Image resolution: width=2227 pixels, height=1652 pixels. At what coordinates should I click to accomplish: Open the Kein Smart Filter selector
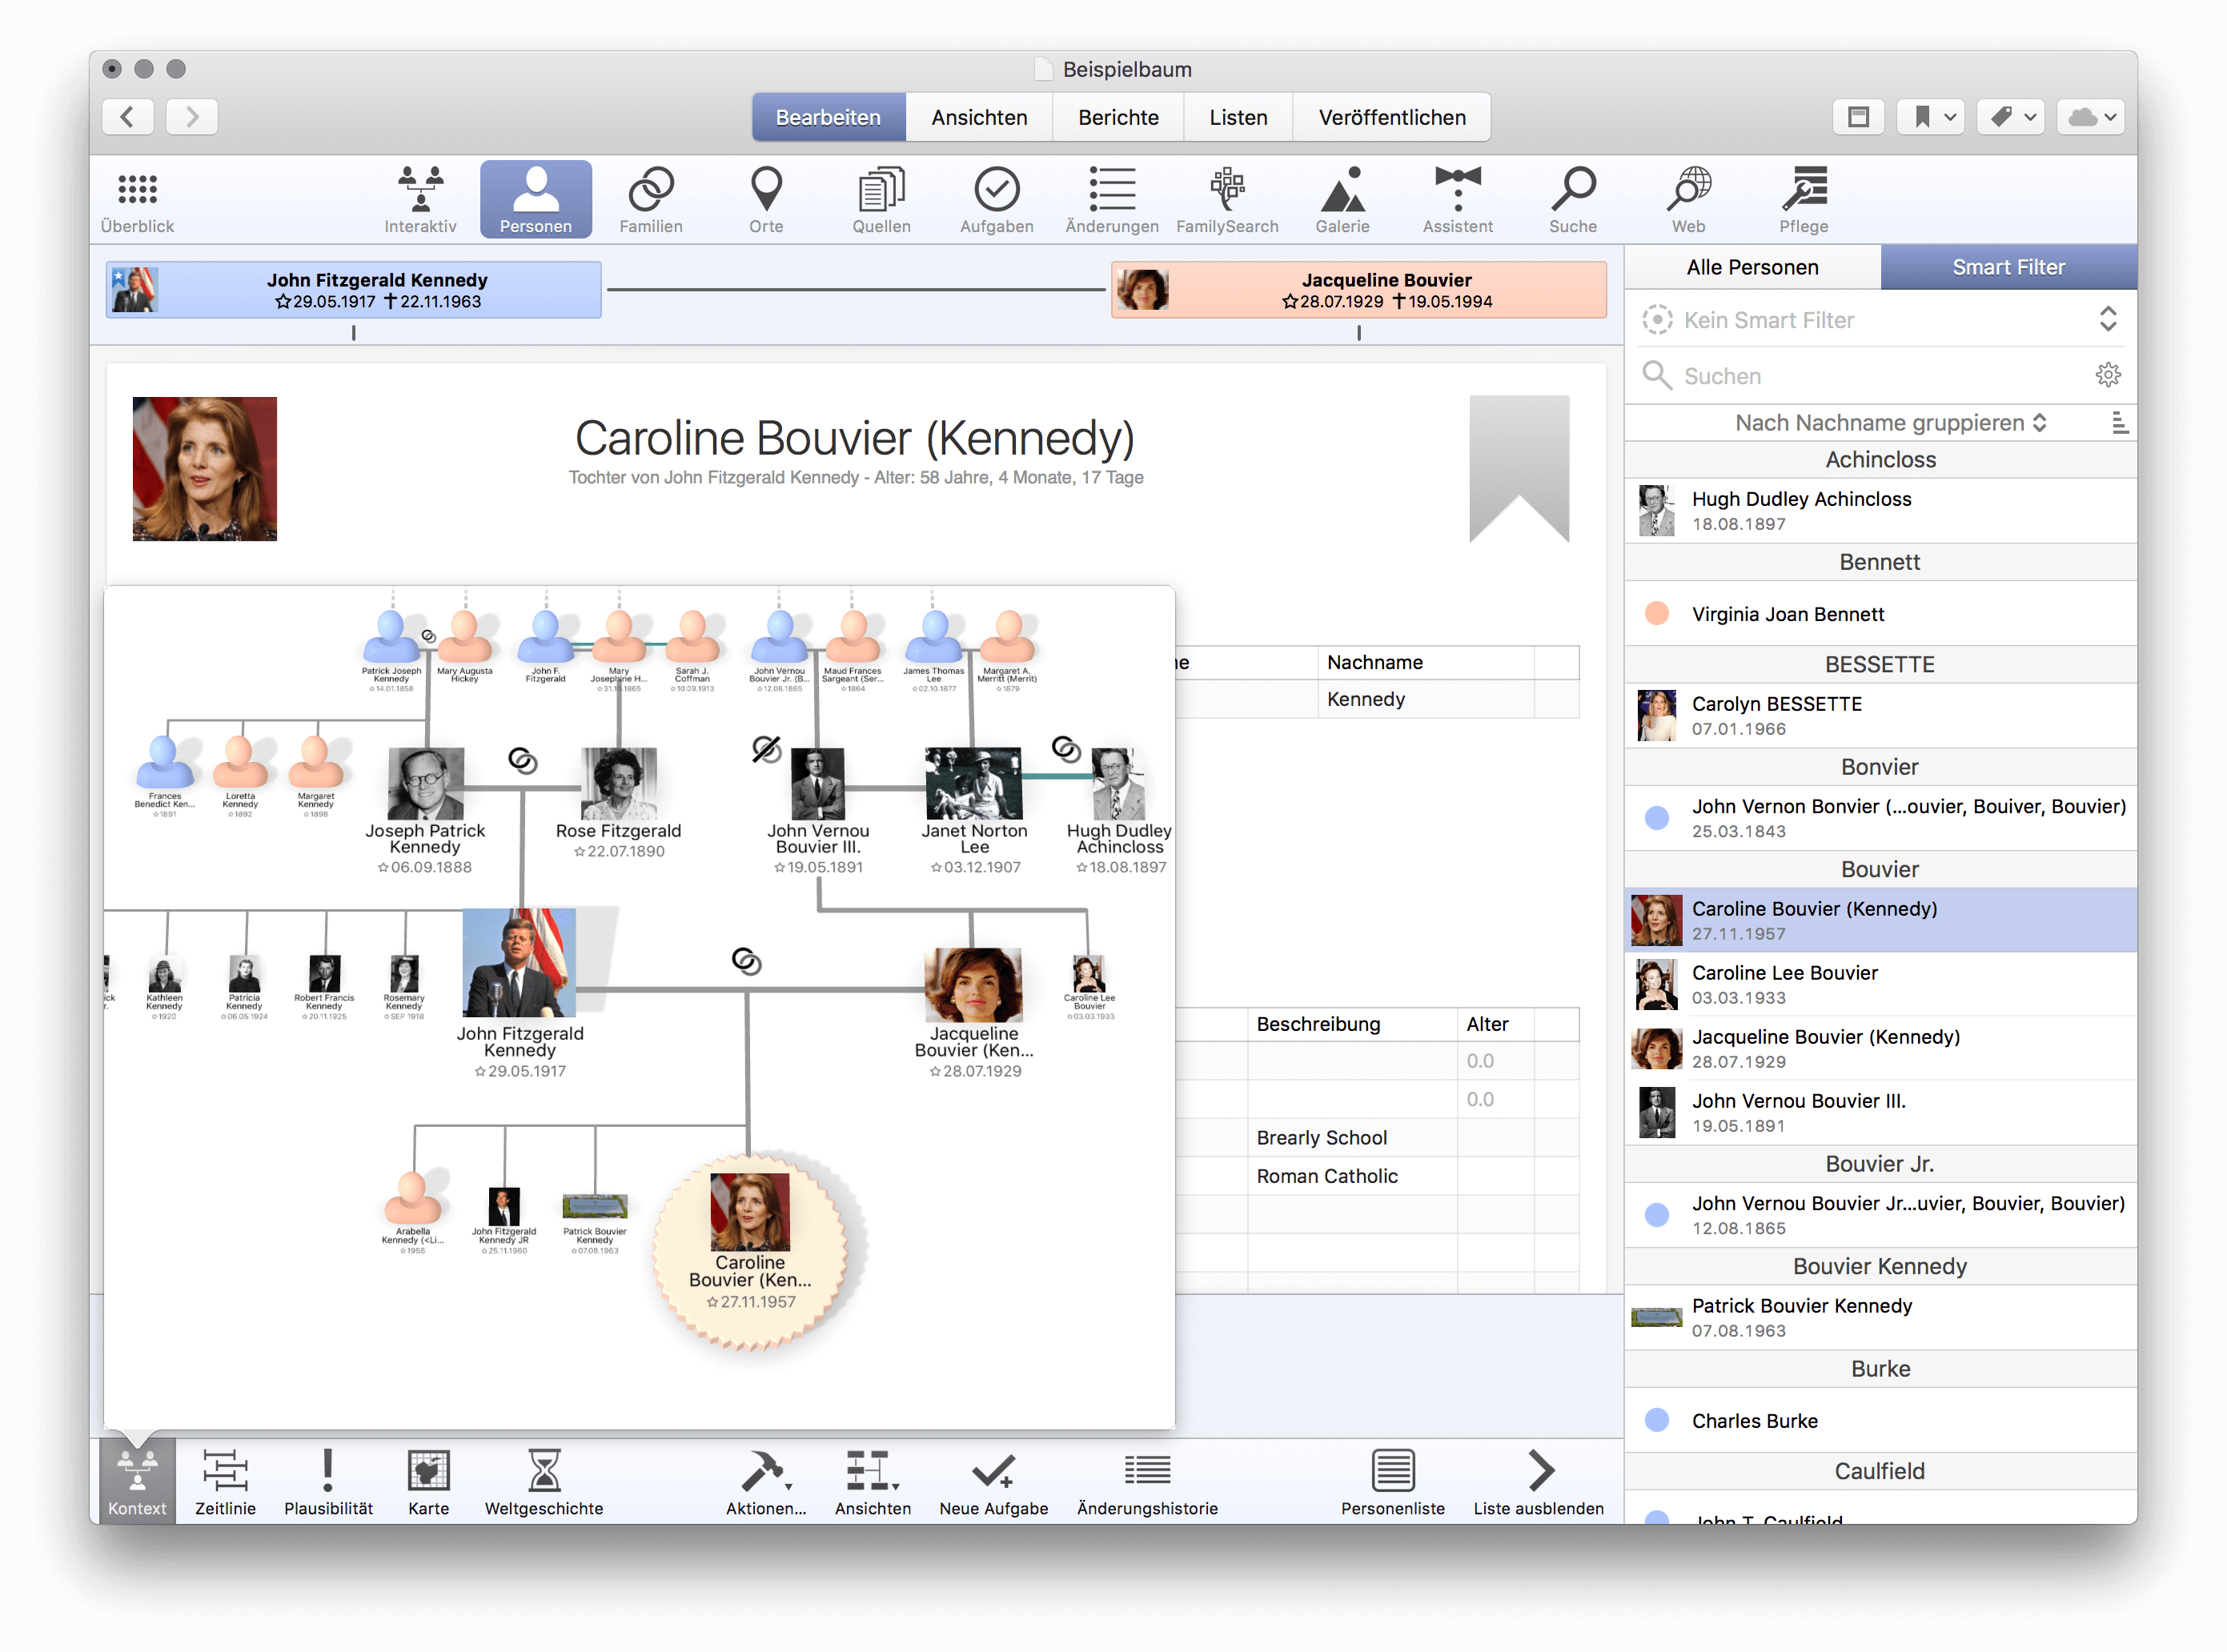point(1880,320)
